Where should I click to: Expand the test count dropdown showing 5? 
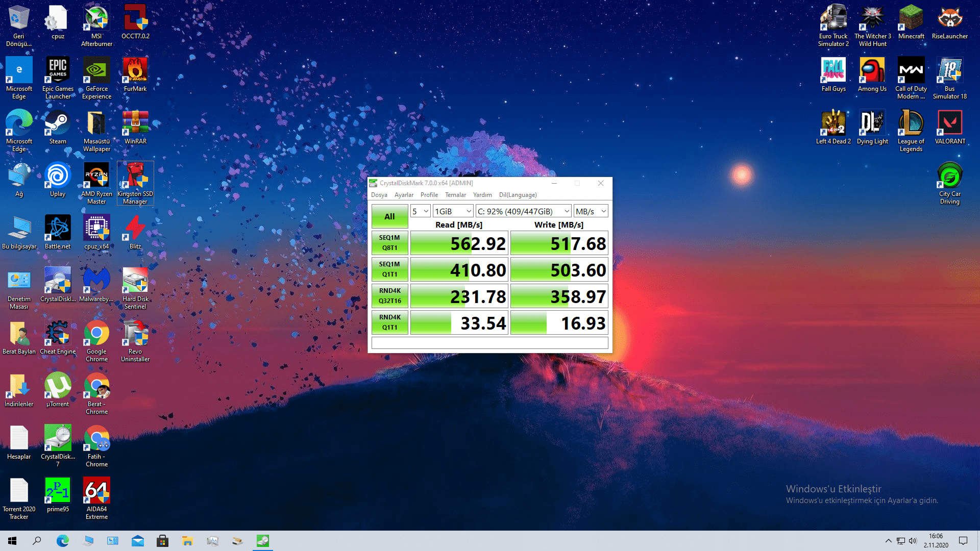tap(420, 211)
